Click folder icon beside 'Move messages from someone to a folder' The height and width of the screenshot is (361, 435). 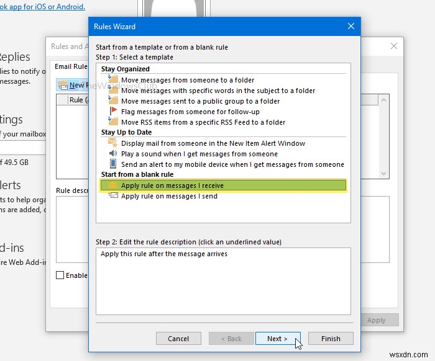113,79
